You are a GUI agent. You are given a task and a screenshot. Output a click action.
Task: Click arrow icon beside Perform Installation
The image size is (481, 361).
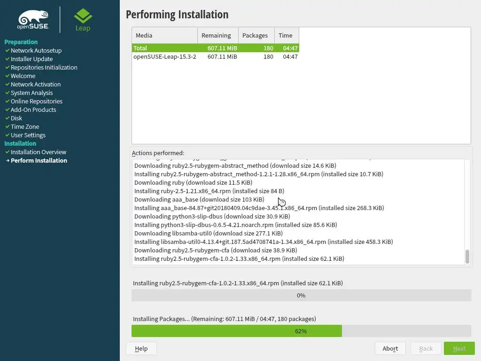[x=8, y=161]
